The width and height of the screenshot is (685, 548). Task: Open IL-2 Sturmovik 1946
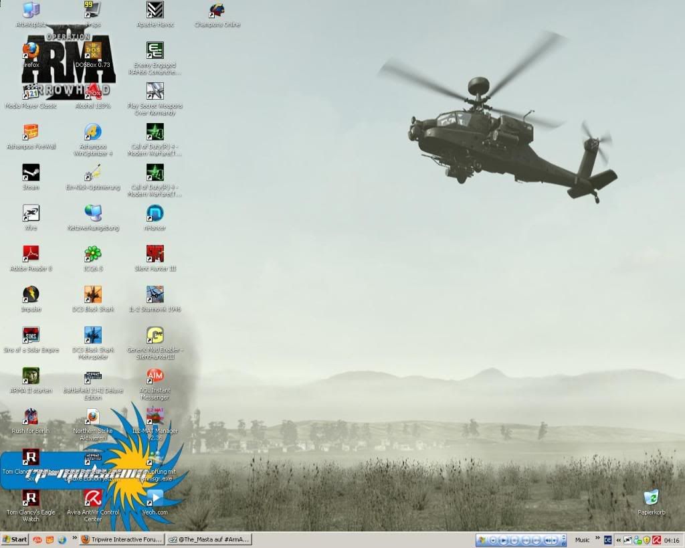155,296
